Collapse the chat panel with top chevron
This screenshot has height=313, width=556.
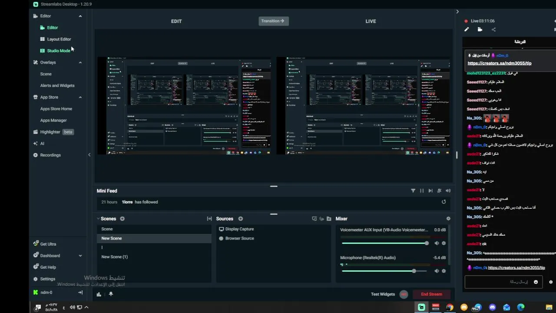coord(457,12)
